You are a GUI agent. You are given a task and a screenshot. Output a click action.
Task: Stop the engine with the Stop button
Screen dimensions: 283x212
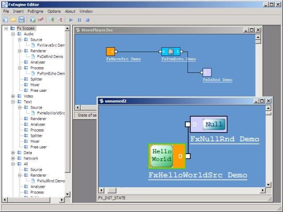tap(88, 20)
